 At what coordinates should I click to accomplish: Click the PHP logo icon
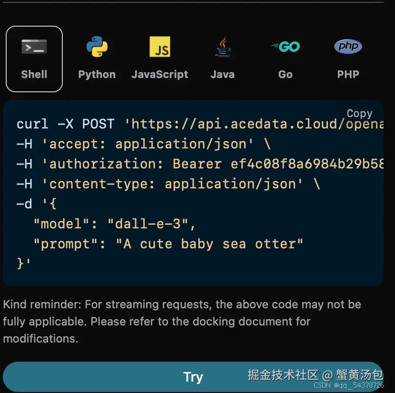click(x=348, y=47)
